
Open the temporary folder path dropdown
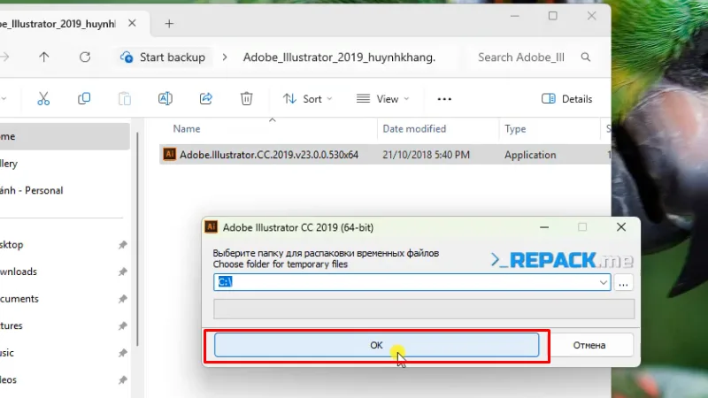[x=604, y=282]
